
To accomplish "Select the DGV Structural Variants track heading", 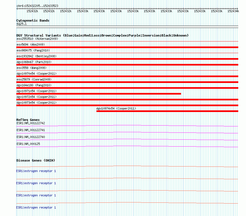I will [102, 35].
